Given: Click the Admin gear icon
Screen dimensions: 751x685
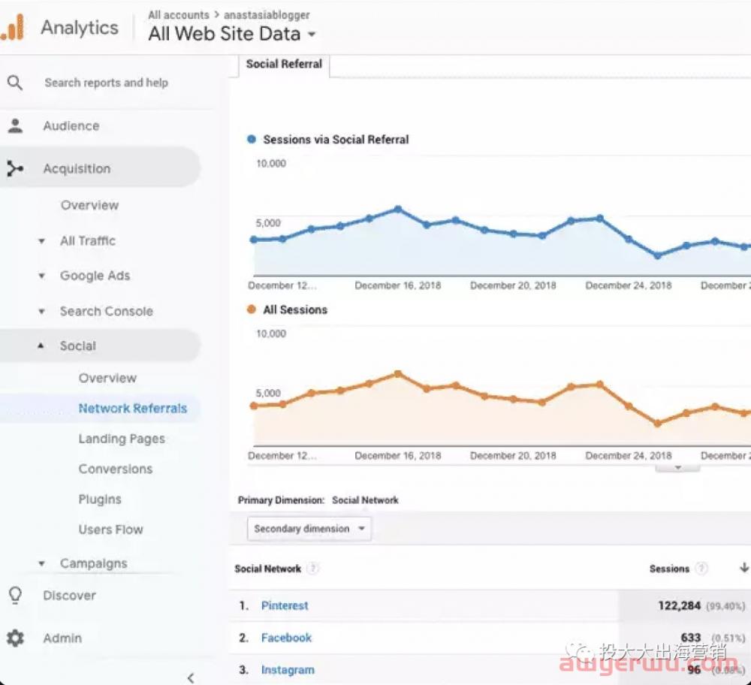Looking at the screenshot, I should pos(15,638).
